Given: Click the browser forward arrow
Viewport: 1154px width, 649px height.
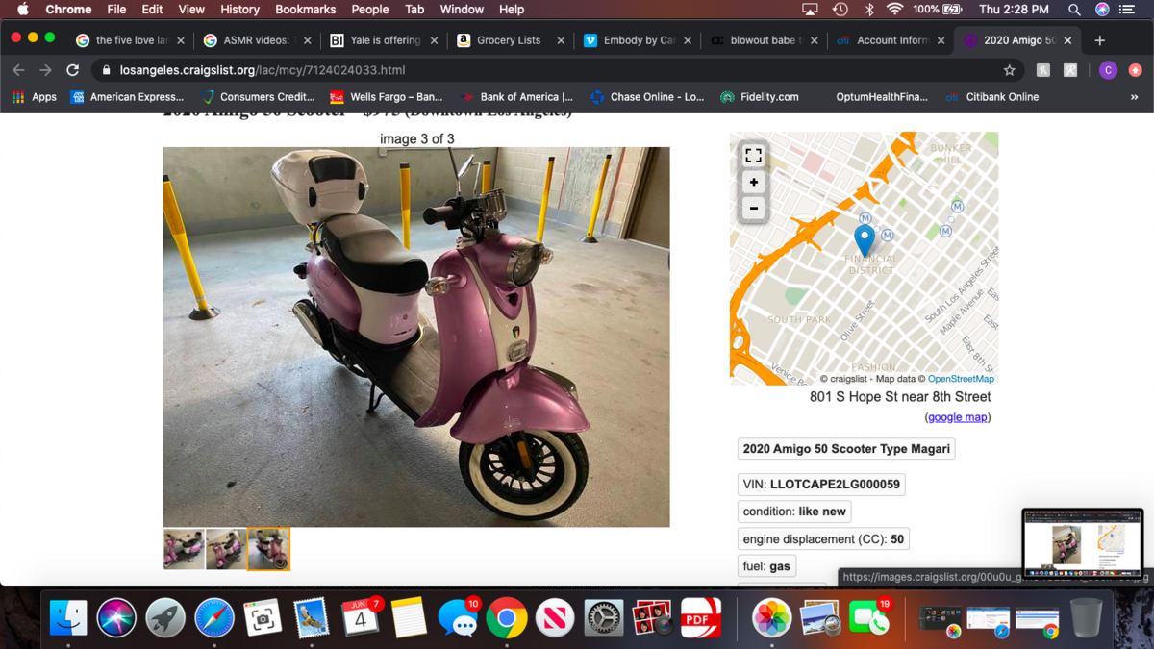Looking at the screenshot, I should pos(45,70).
